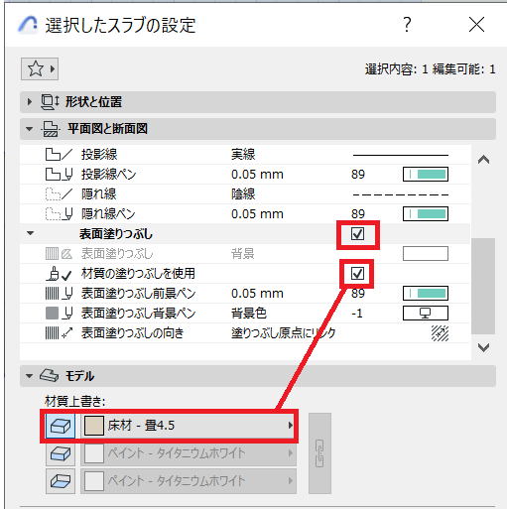Click the help question mark
This screenshot has width=507, height=509.
407,25
